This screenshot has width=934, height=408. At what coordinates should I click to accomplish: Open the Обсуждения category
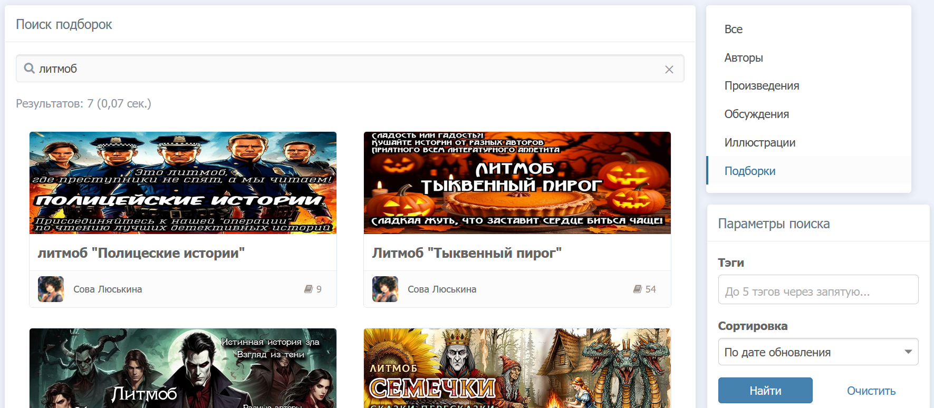point(756,114)
